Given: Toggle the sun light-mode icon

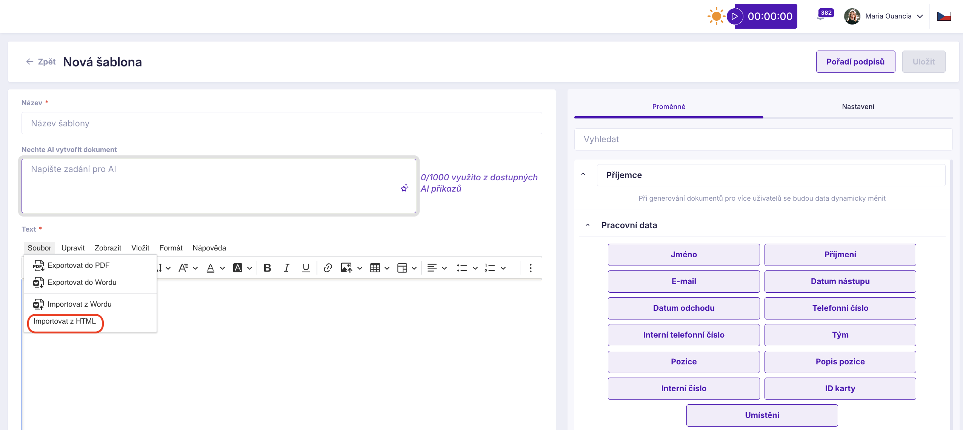Looking at the screenshot, I should coord(716,16).
